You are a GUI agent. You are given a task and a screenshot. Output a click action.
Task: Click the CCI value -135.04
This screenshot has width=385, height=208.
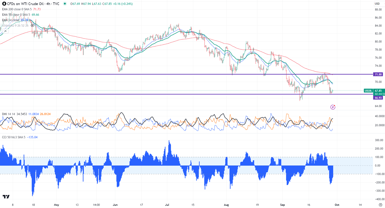tap(32, 137)
